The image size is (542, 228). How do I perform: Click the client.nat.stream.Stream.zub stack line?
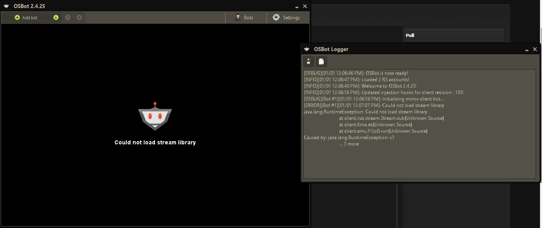(x=391, y=118)
